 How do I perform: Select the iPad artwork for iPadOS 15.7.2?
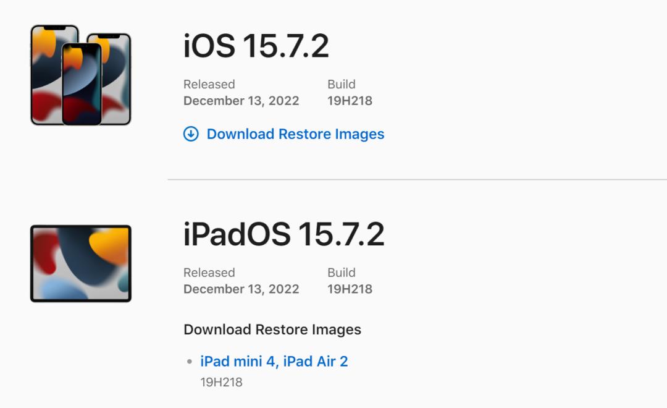coord(80,263)
